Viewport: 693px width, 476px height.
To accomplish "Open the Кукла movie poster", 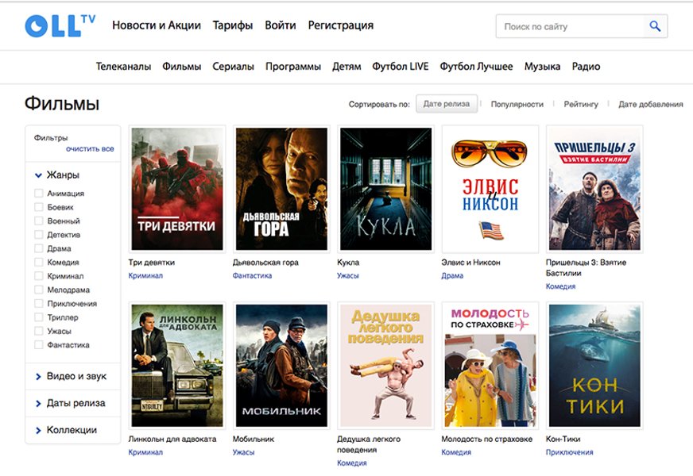I will point(385,189).
